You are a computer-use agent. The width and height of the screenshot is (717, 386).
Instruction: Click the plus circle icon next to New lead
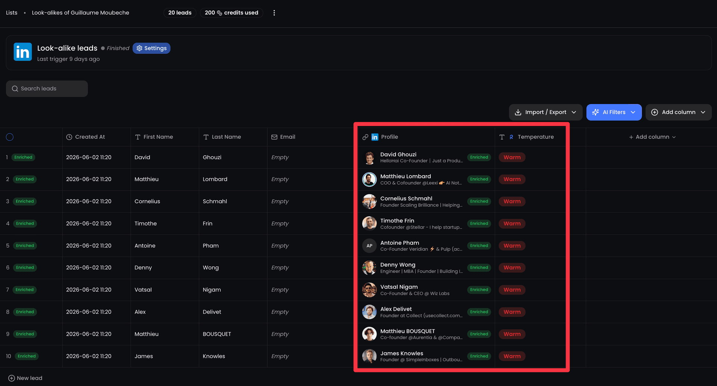[12, 378]
